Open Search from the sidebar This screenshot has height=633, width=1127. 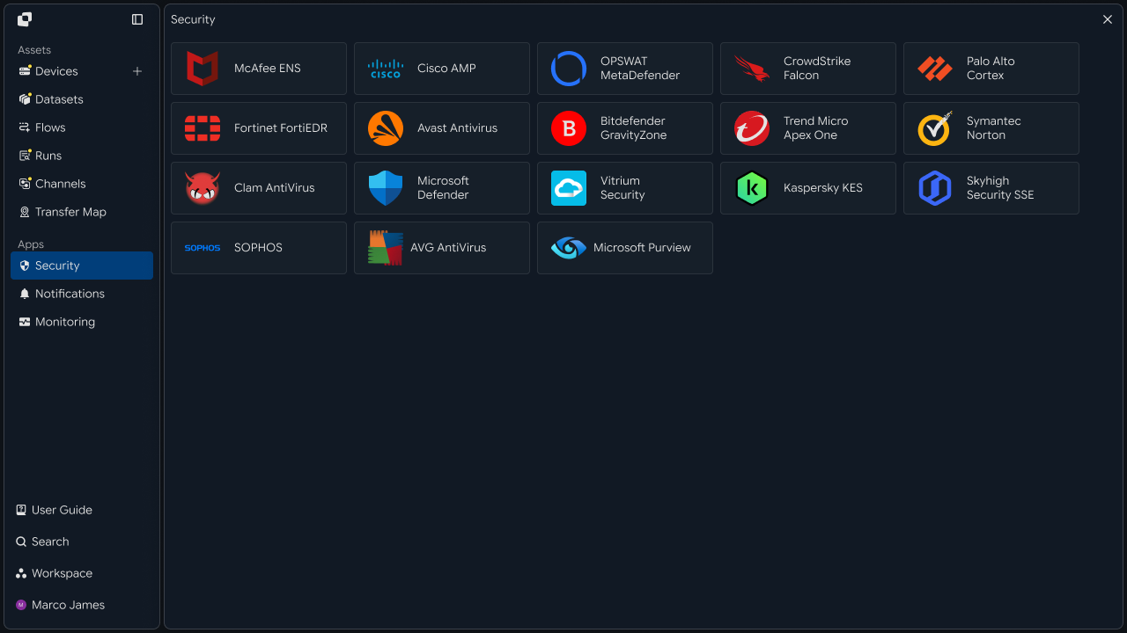click(82, 542)
